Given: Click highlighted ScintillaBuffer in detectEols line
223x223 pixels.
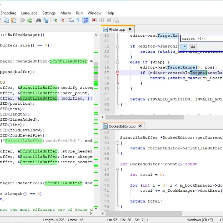Looking at the screenshot, I should (64, 183).
